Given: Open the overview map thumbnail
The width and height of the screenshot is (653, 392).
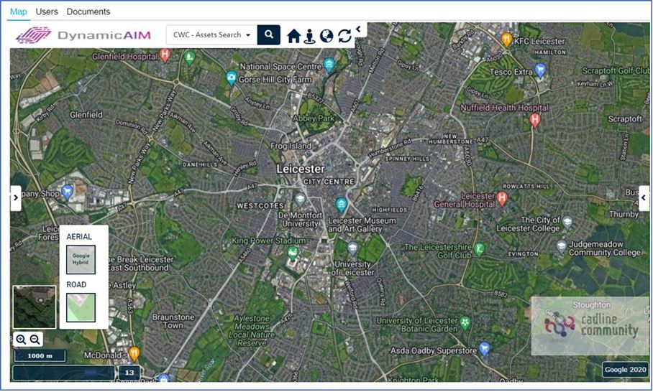Looking at the screenshot, I should [x=34, y=307].
